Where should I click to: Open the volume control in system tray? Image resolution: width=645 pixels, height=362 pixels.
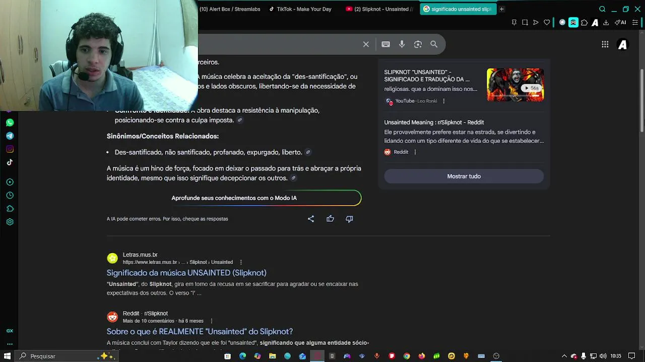[603, 356]
